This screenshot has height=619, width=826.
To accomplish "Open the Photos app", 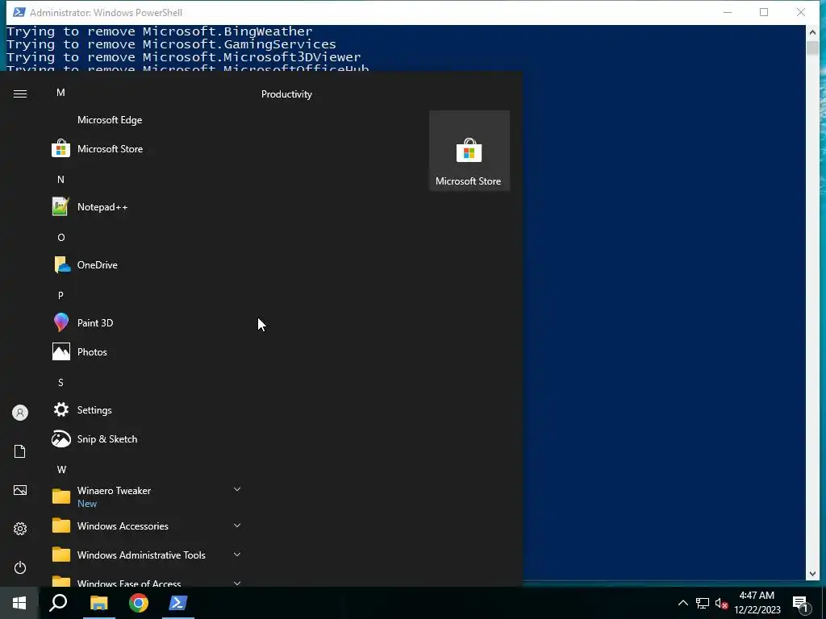I will click(x=146, y=351).
